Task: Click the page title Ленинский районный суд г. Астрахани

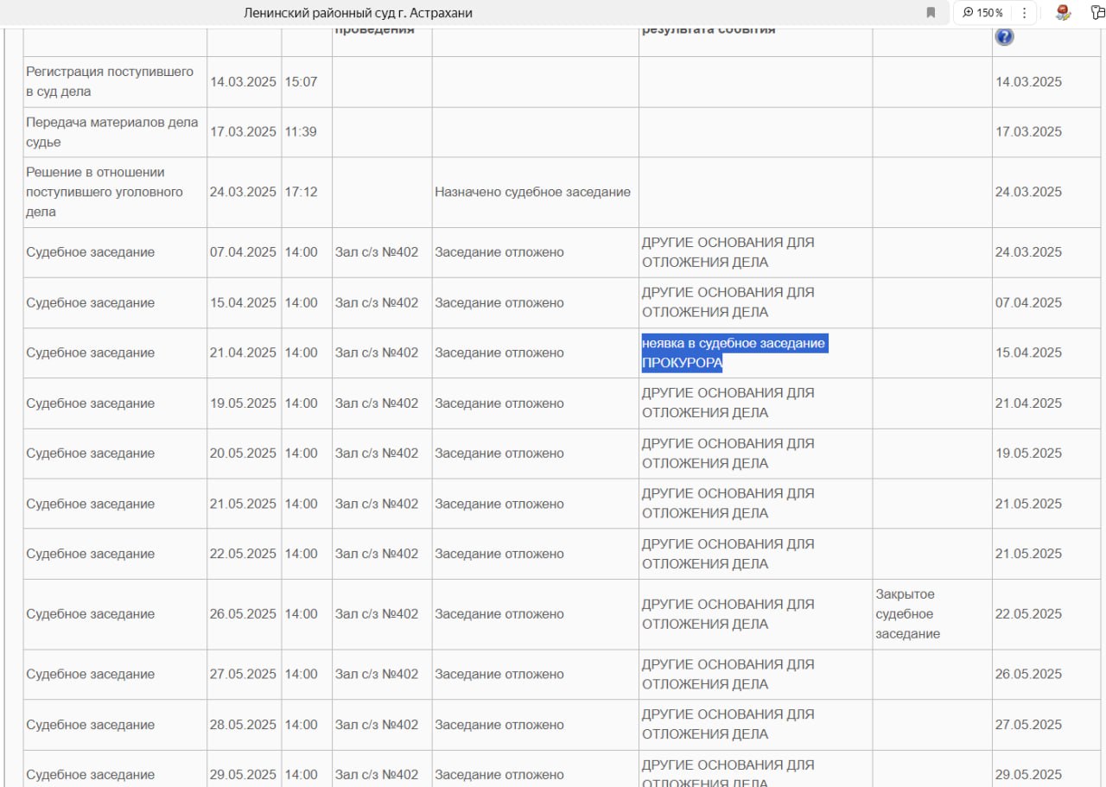Action: pyautogui.click(x=358, y=13)
